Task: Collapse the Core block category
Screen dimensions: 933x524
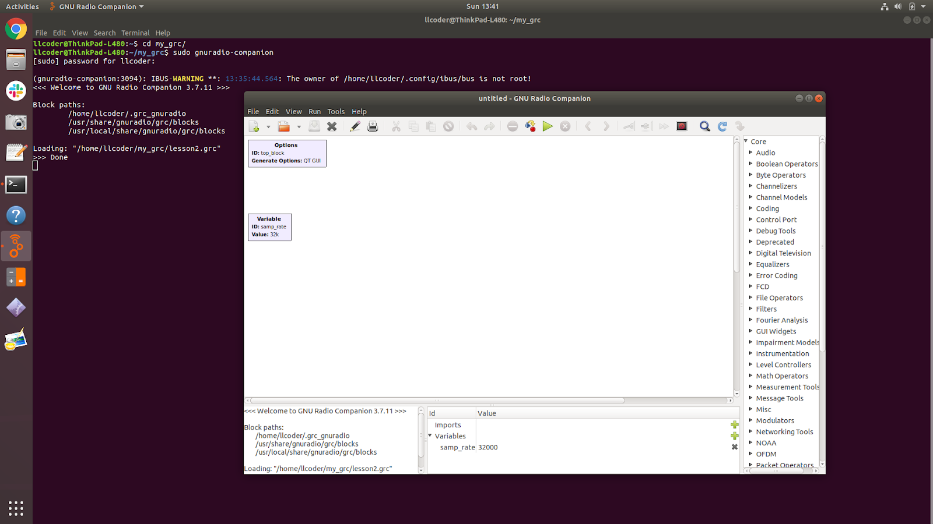Action: (x=746, y=141)
